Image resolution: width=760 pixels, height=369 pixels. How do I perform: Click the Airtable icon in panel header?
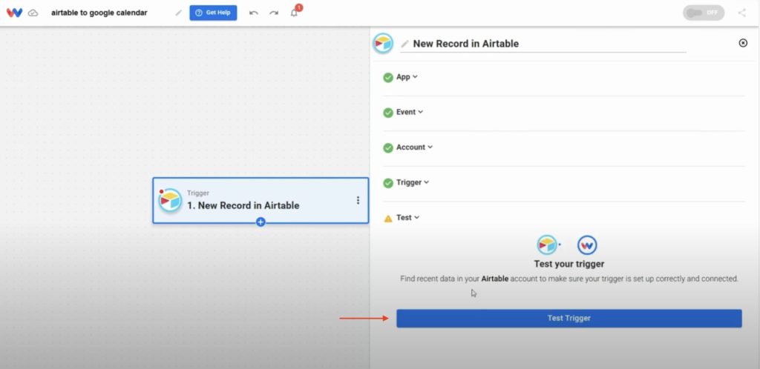(383, 44)
